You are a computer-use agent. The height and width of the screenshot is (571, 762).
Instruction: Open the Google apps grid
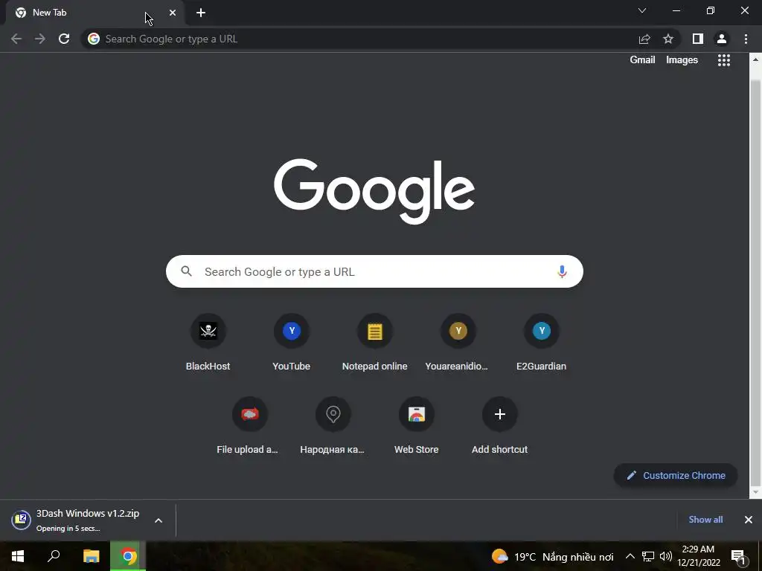pyautogui.click(x=723, y=60)
